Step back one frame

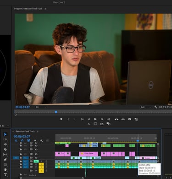tap(89, 119)
